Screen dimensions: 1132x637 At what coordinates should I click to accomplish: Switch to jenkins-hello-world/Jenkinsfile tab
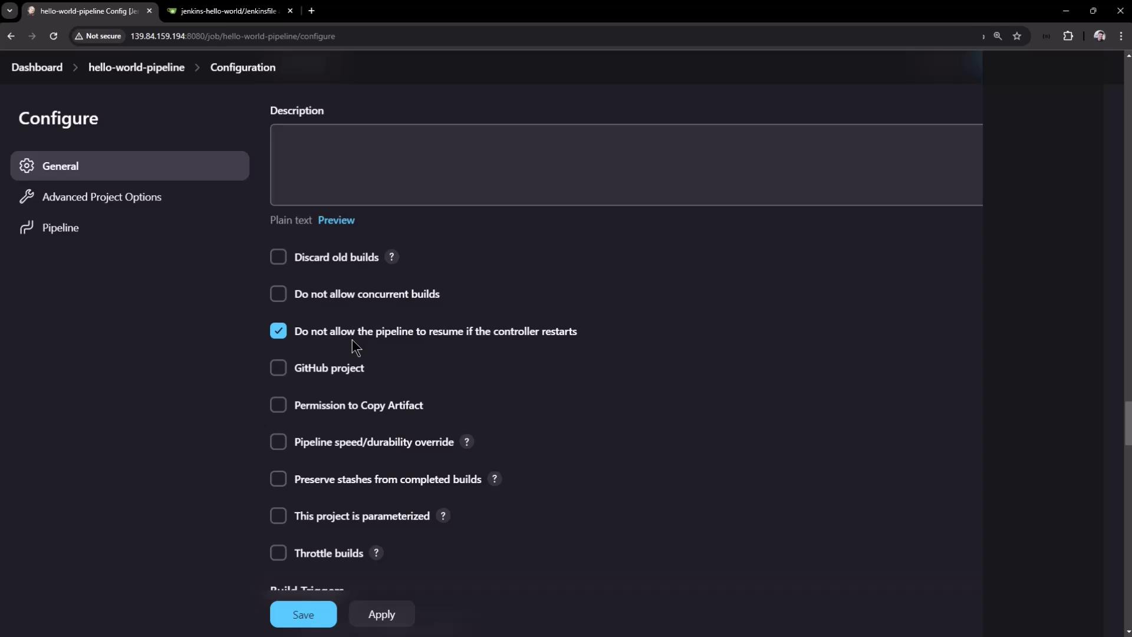pyautogui.click(x=228, y=11)
